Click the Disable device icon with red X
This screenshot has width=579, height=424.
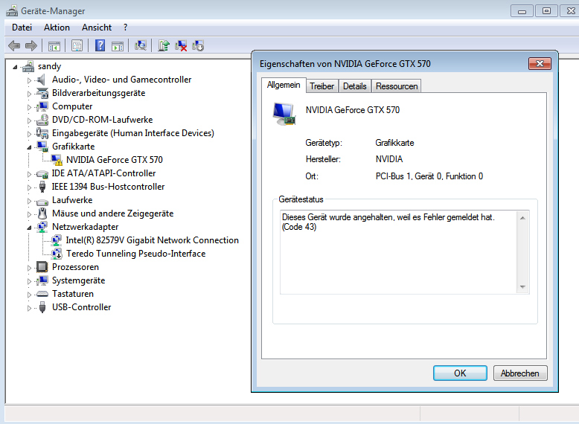point(181,46)
